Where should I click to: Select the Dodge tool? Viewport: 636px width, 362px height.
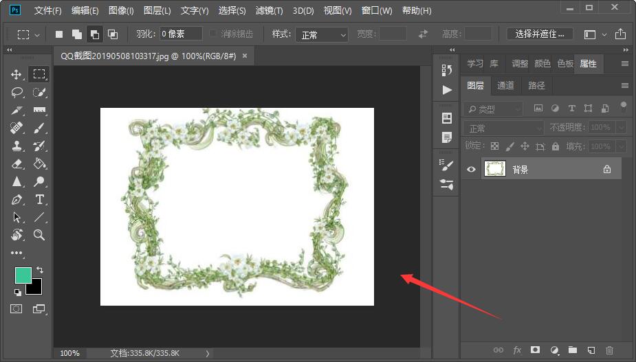39,181
